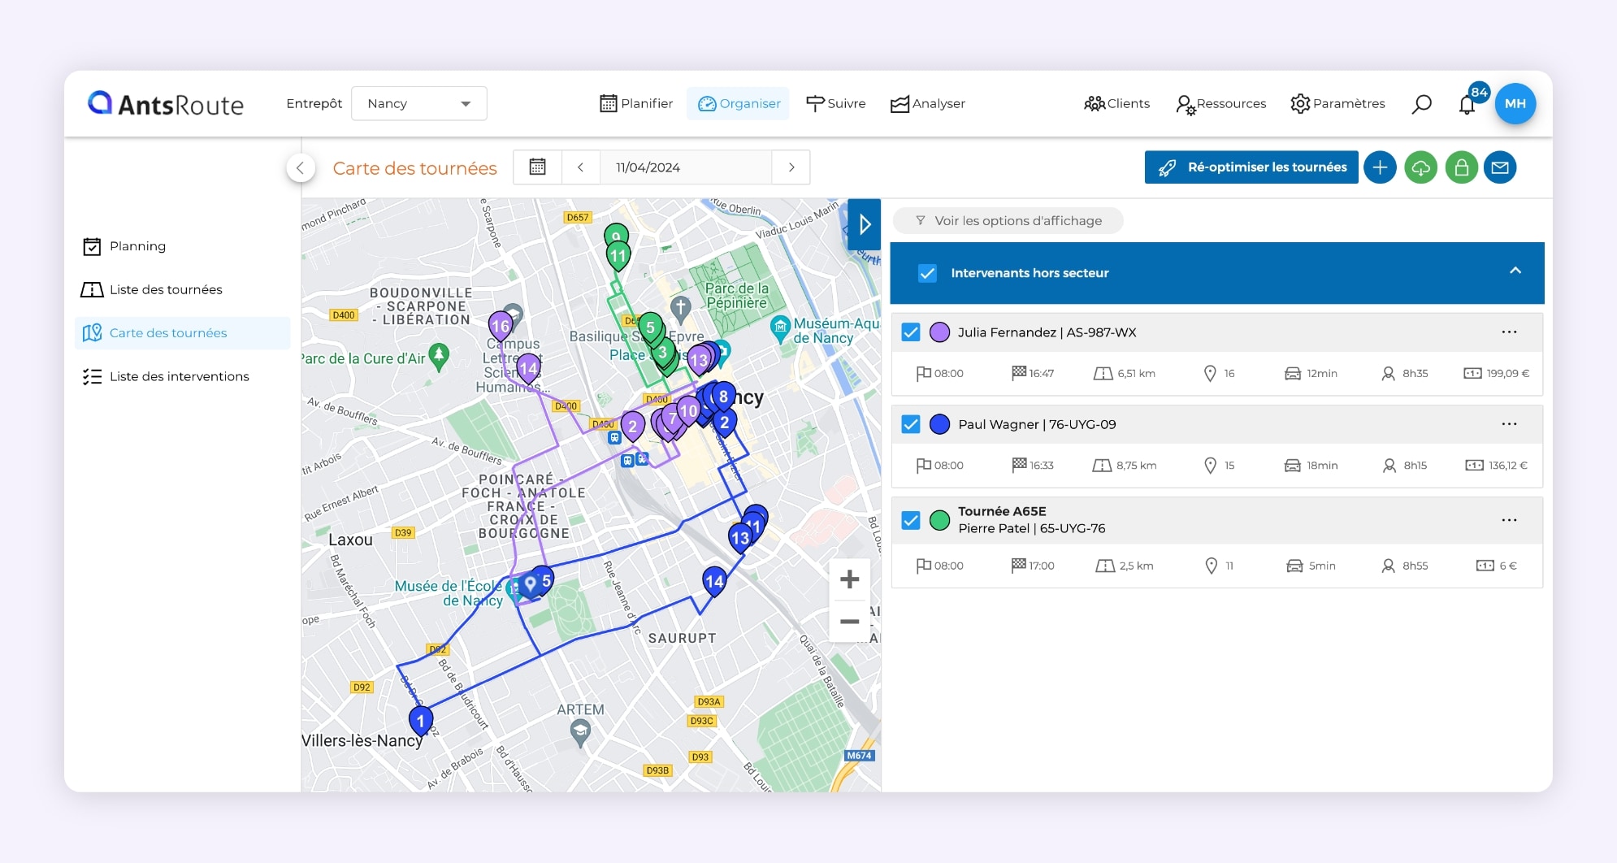Screen dimensions: 1617x863
Task: Click Ré-optimiser les tournées
Action: pos(1251,167)
